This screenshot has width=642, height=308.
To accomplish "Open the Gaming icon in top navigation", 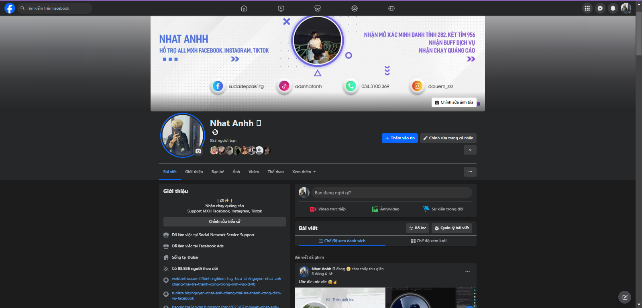I will pyautogui.click(x=391, y=8).
